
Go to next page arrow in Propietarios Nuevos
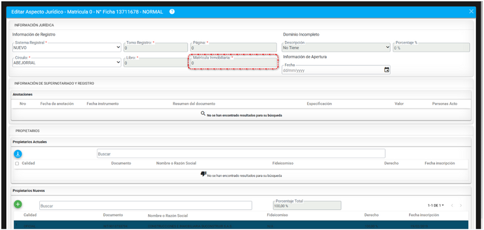pos(460,205)
